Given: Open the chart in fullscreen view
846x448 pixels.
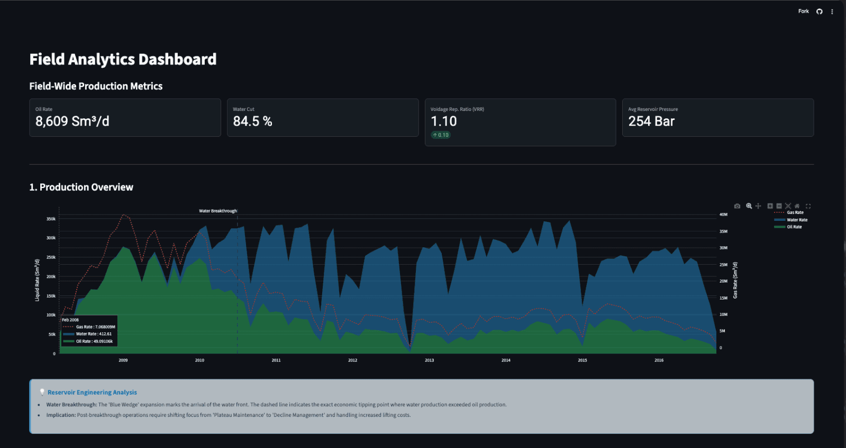Looking at the screenshot, I should click(x=808, y=206).
